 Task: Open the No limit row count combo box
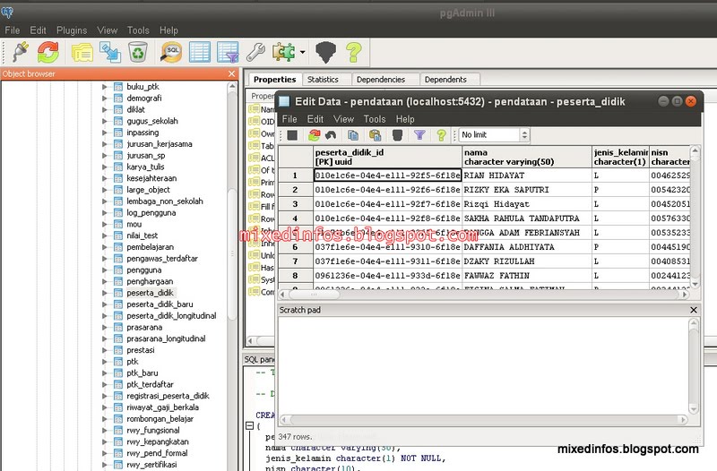tap(494, 135)
